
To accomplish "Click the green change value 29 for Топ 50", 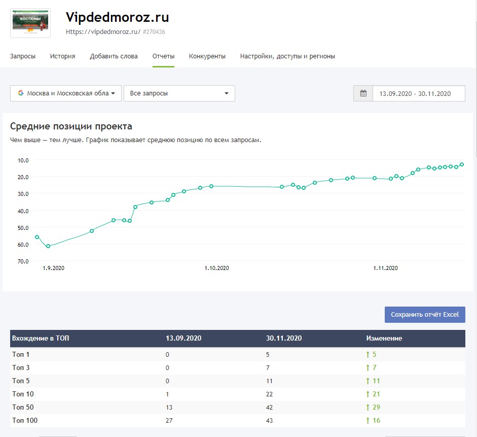I will click(376, 407).
